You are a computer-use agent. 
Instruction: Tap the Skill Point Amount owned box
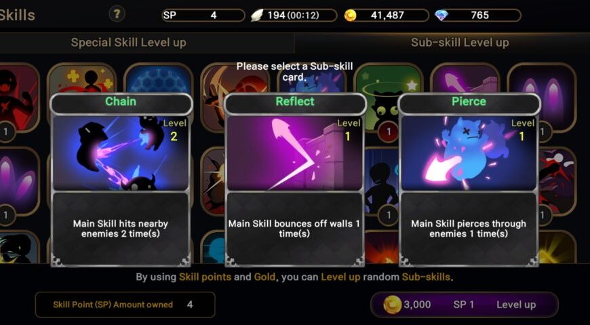(125, 305)
